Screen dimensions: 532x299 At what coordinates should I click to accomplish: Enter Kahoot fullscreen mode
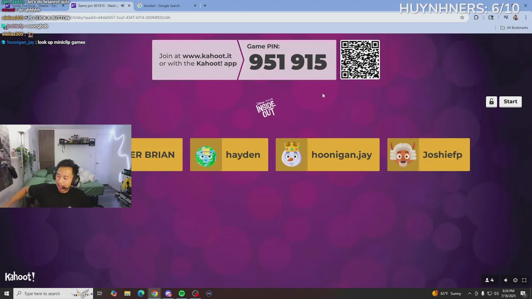click(x=525, y=280)
